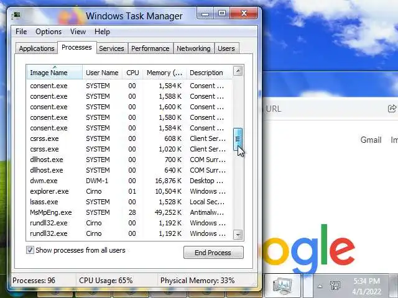Select consent.exe row with 1,588 K memory
The image size is (398, 298).
(129, 96)
